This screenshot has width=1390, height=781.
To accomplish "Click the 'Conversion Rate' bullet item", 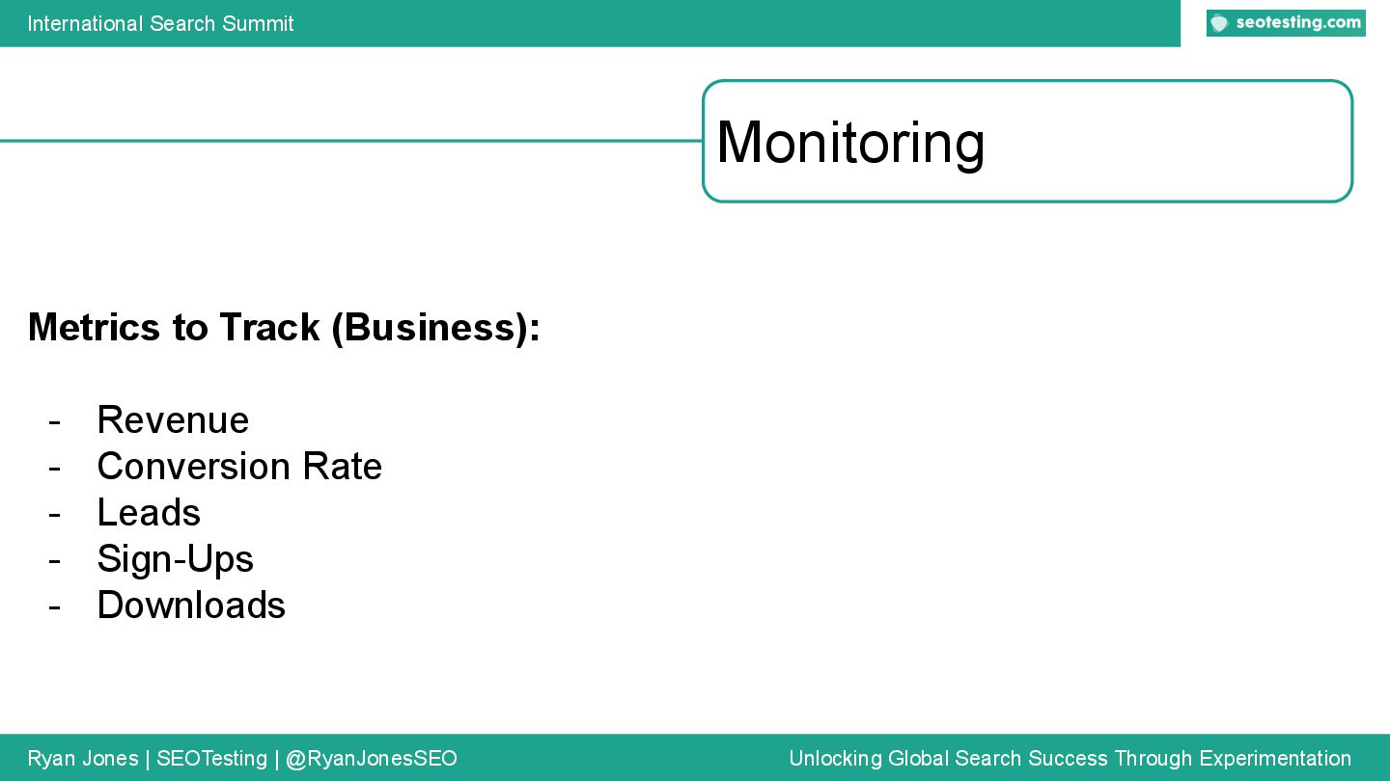I will (x=239, y=466).
